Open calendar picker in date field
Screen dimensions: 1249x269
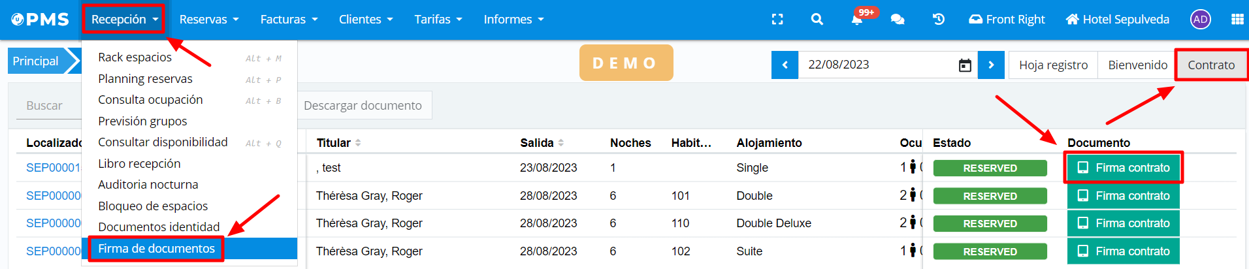point(965,65)
